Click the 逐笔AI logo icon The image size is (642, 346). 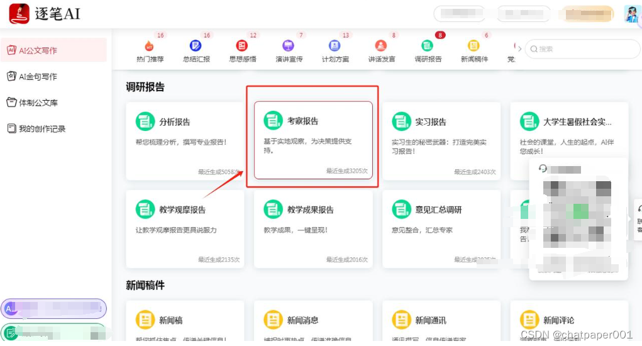(19, 13)
